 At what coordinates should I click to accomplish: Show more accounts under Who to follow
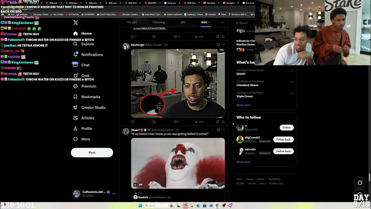pos(243,162)
